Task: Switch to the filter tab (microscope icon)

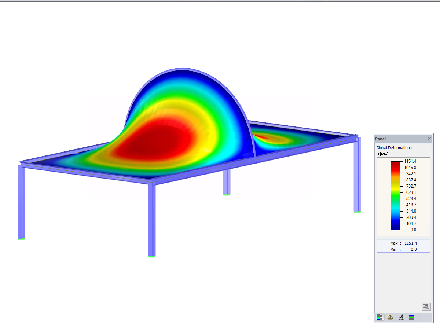Action: click(x=401, y=317)
